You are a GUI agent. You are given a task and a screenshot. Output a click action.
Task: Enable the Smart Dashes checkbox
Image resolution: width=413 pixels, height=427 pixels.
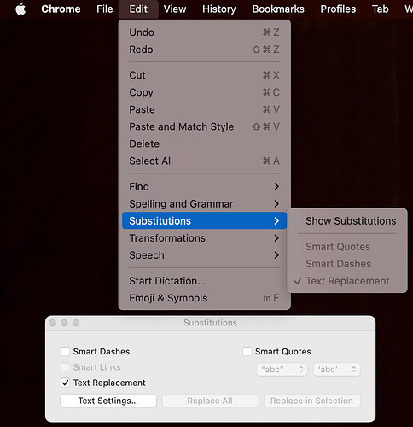coord(65,351)
